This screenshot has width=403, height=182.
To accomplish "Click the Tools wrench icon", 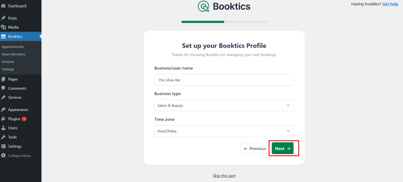I will pos(3,137).
